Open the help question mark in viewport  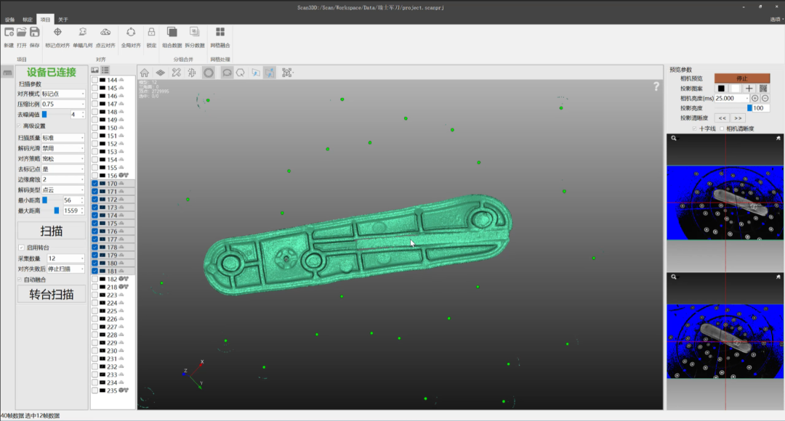[656, 86]
